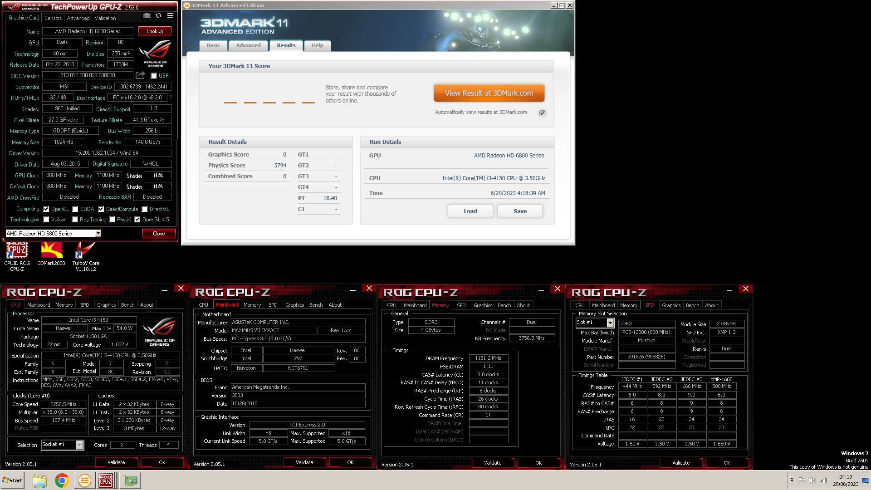Click the Part Number field 991826 (998826)
871x490 pixels.
[x=646, y=357]
